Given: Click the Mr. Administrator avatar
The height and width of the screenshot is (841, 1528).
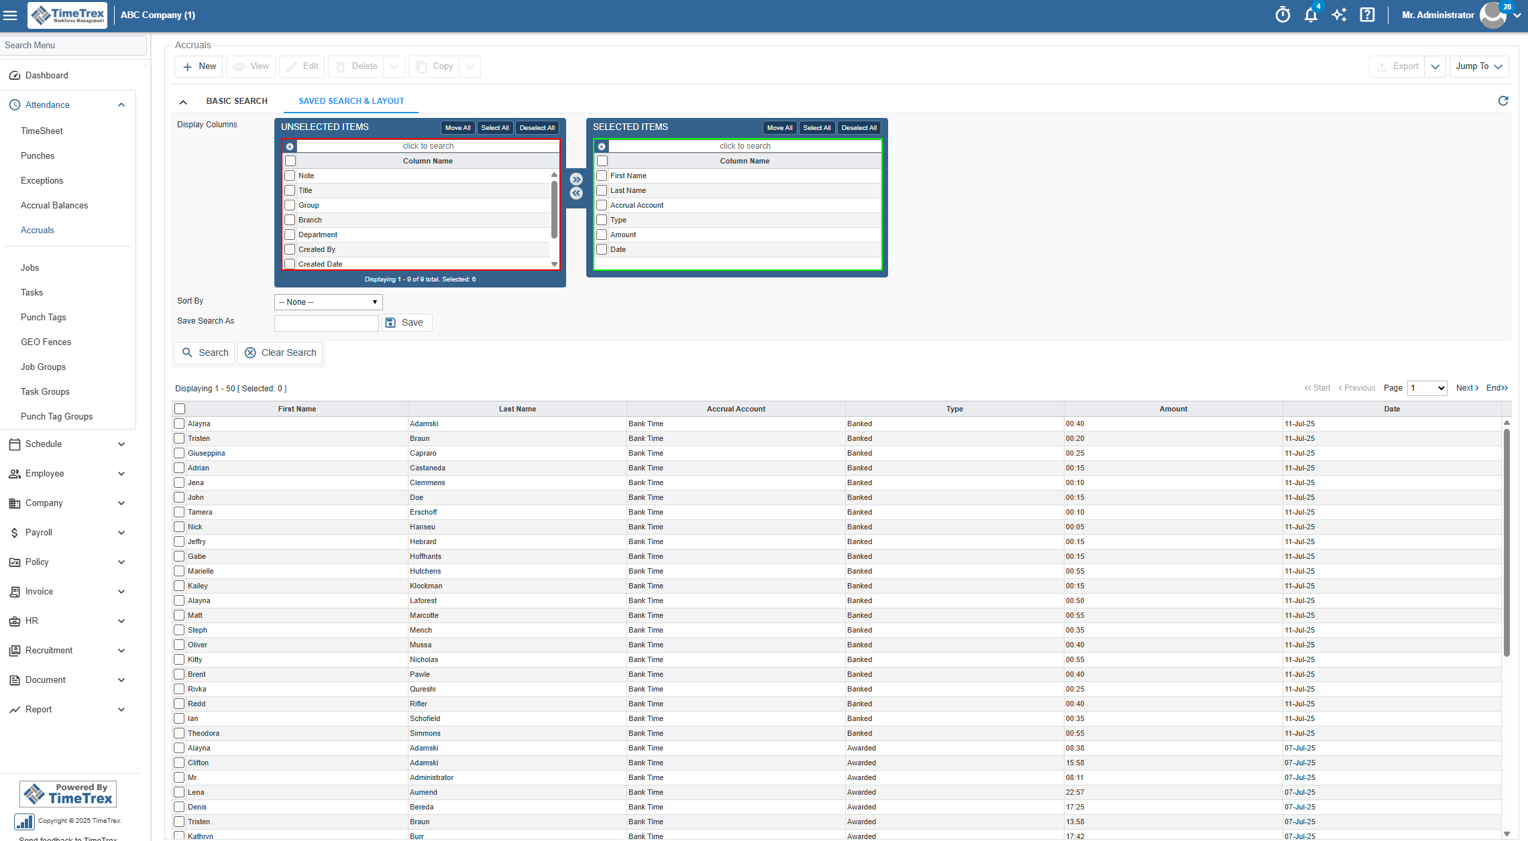Looking at the screenshot, I should [x=1493, y=15].
